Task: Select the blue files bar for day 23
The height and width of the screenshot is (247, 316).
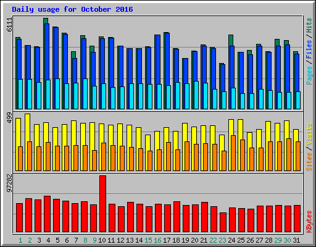Action: pos(223,78)
